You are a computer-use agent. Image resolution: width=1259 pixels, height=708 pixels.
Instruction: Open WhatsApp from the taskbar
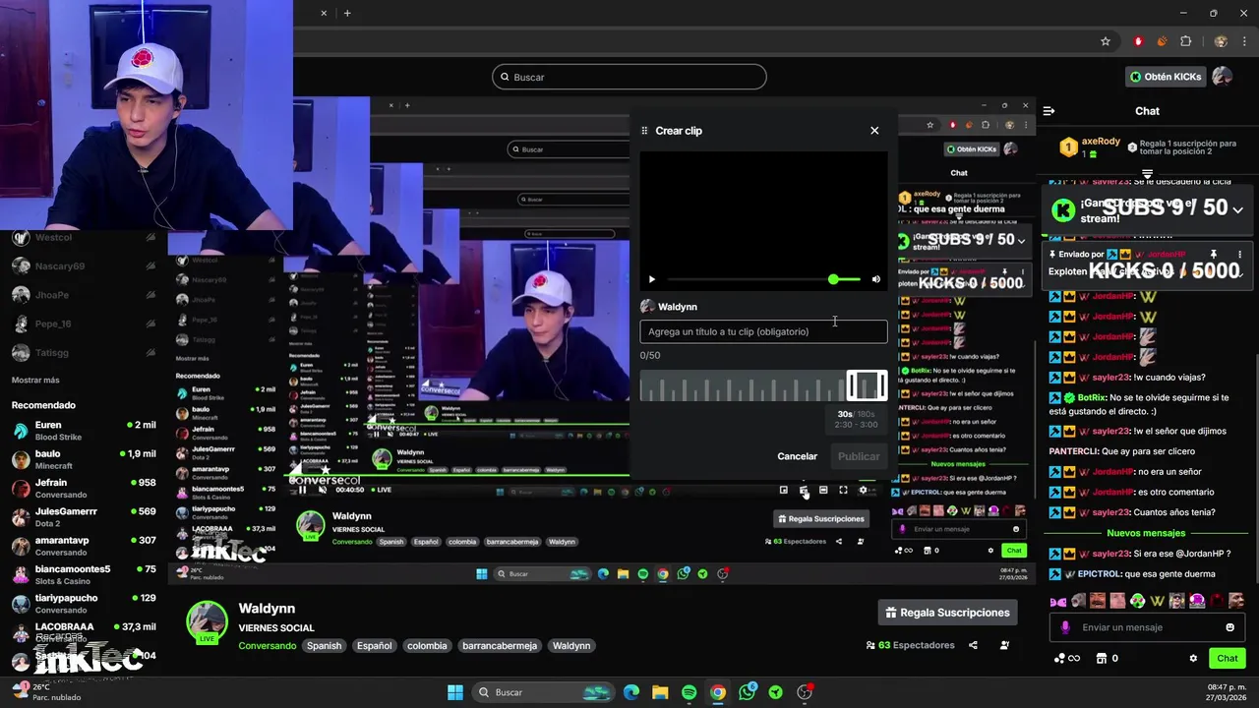747,692
